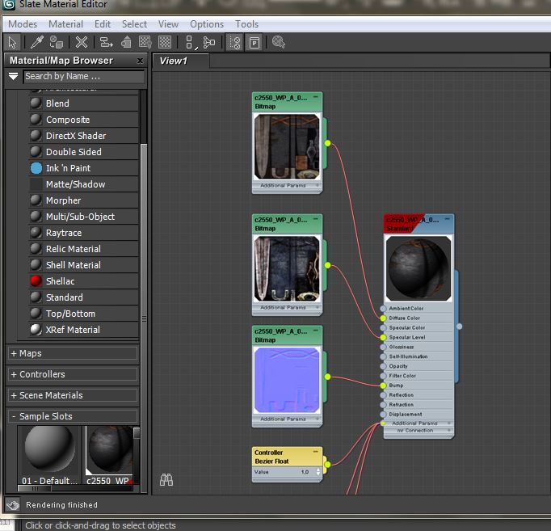Expand the Controllers group
551x531 pixels.
73,374
